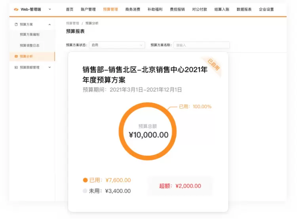Click the 超额 ¥2,000.00 box
The height and width of the screenshot is (219, 297).
pos(180,186)
